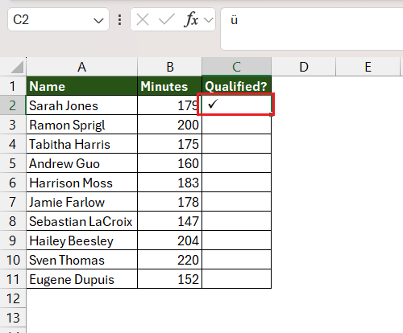Click the formula bar showing ü
Image resolution: width=403 pixels, height=333 pixels.
click(312, 29)
